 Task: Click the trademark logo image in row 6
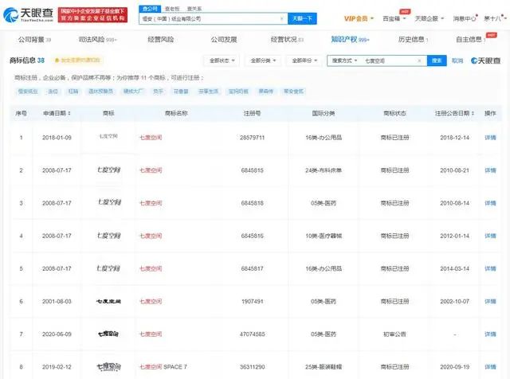pyautogui.click(x=107, y=302)
